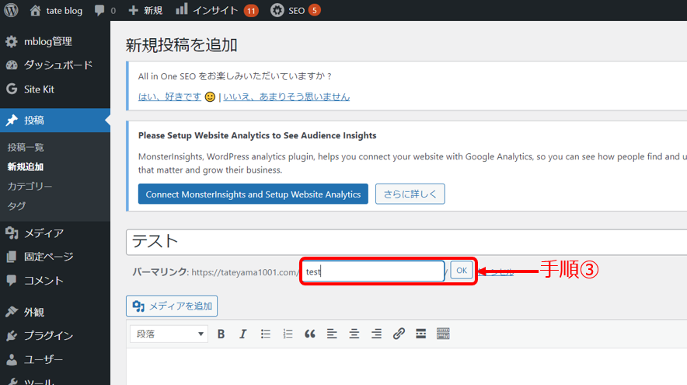Click Connect MonsterInsights and Setup Website Analytics
This screenshot has height=385, width=687.
(x=253, y=194)
